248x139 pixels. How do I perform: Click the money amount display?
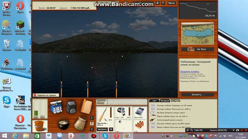pos(80,8)
